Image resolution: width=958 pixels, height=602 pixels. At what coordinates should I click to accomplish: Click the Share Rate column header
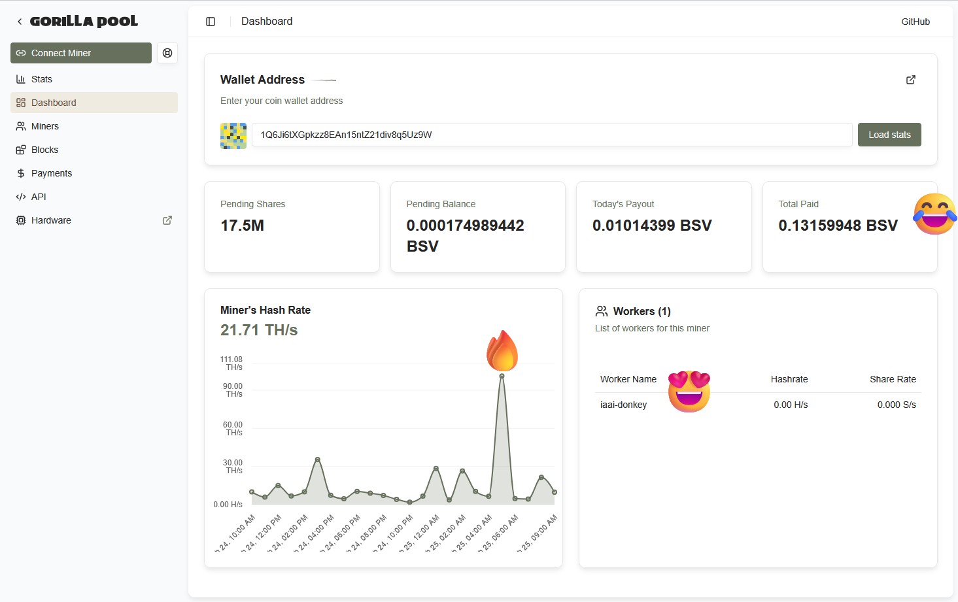point(893,379)
